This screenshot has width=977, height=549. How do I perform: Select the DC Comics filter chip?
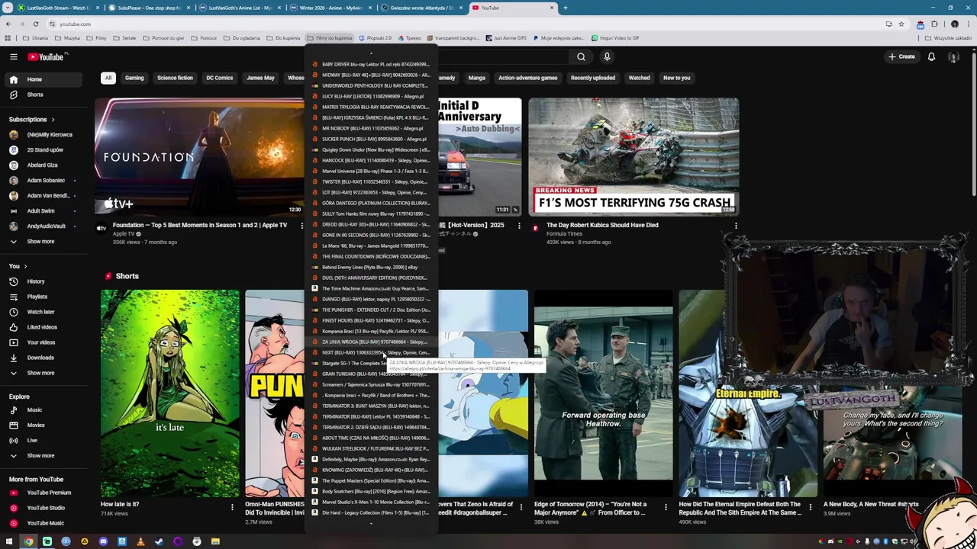[219, 78]
